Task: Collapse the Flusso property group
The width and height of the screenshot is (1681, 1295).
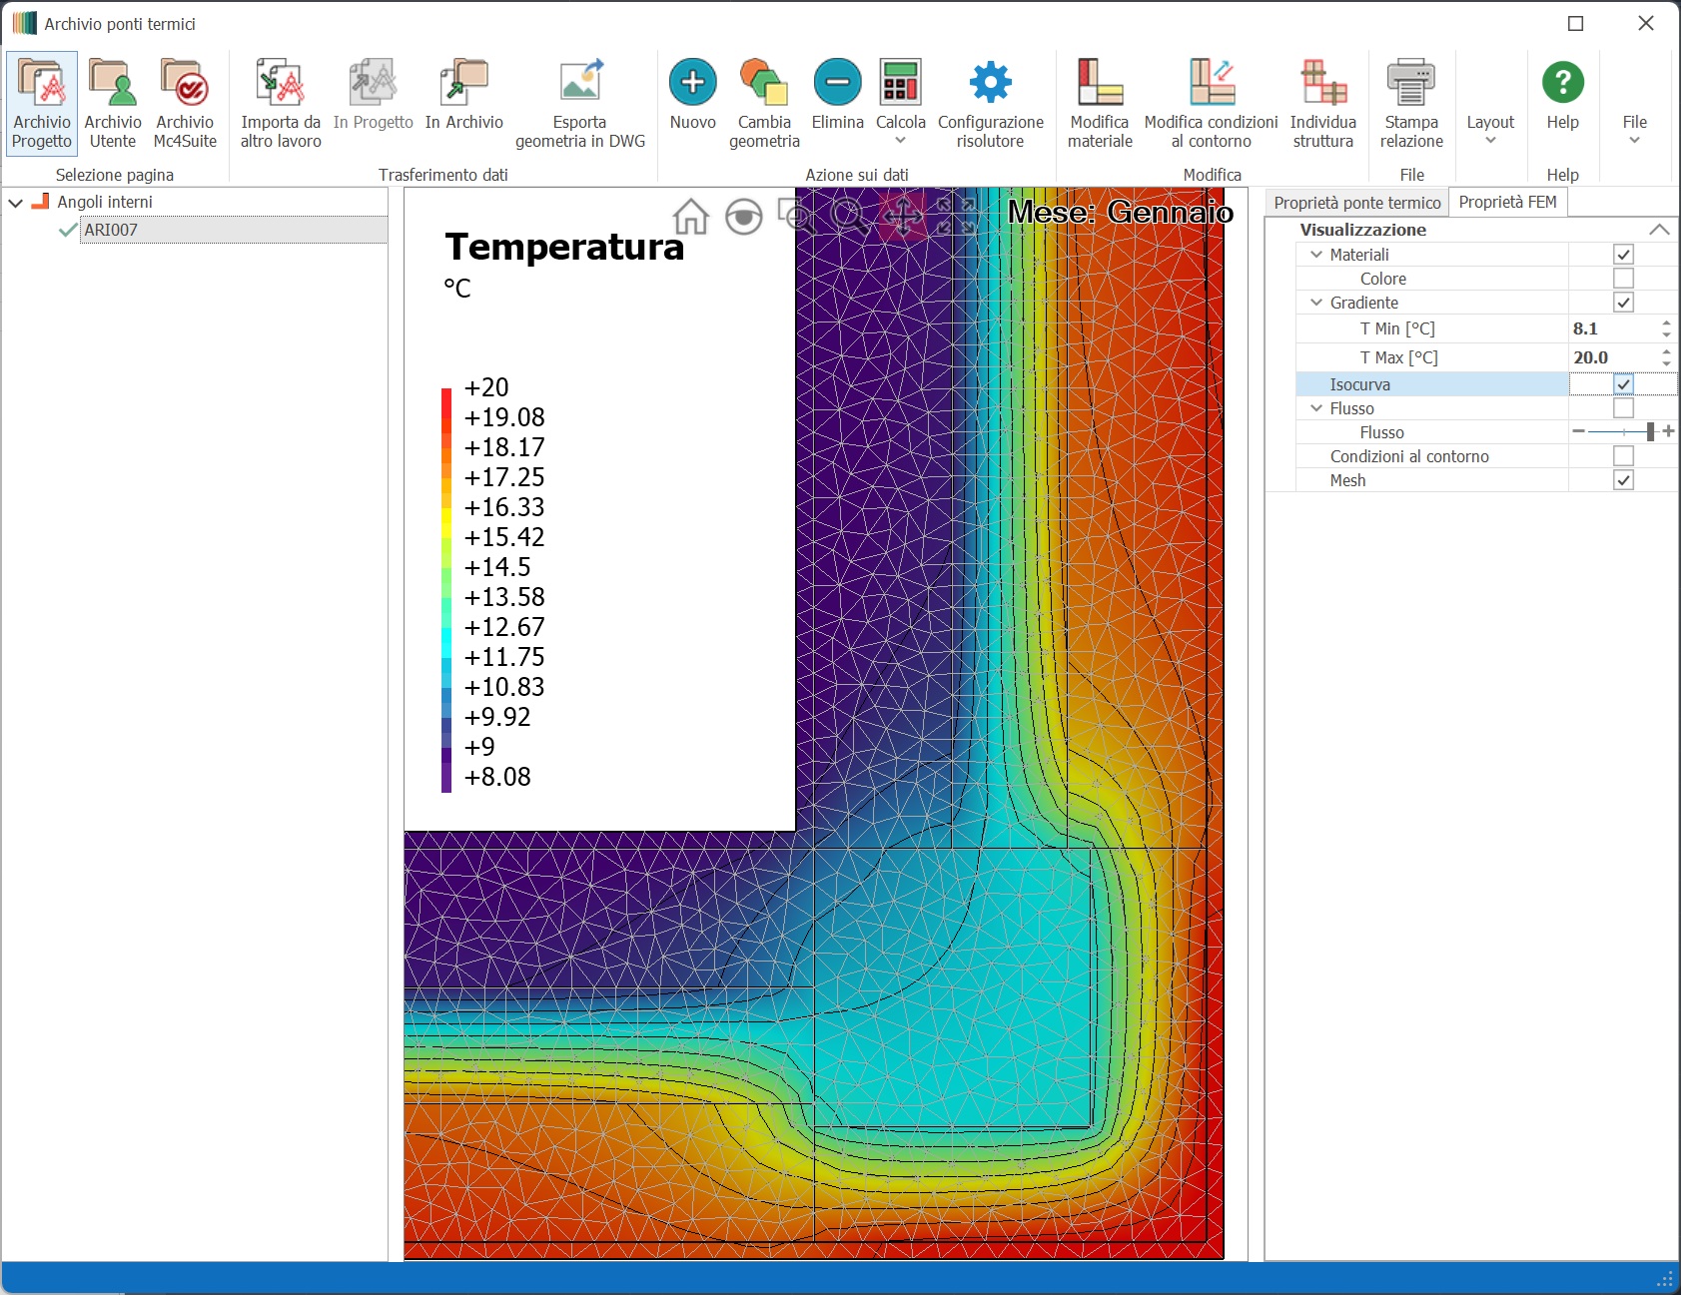Action: [x=1316, y=408]
